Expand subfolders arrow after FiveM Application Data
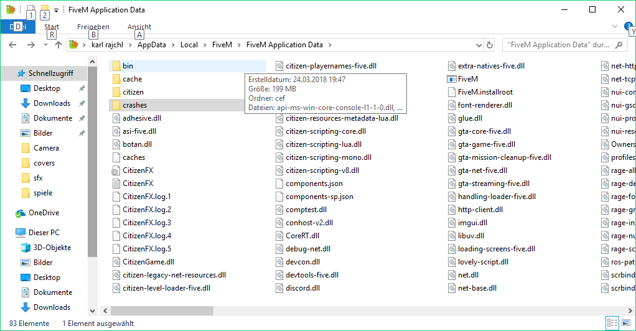Image resolution: width=636 pixels, height=331 pixels. click(x=330, y=45)
